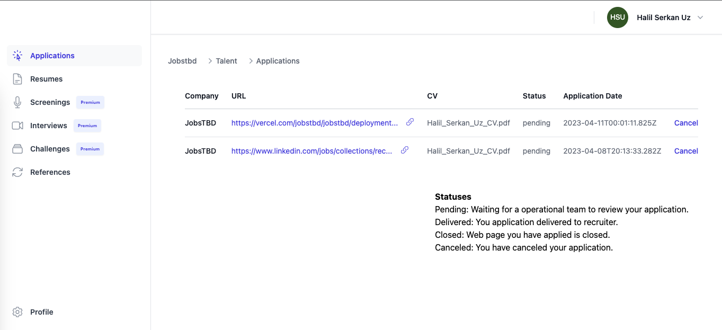
Task: Click the date 2023-04-08T20:13:33.282Z
Action: click(612, 151)
